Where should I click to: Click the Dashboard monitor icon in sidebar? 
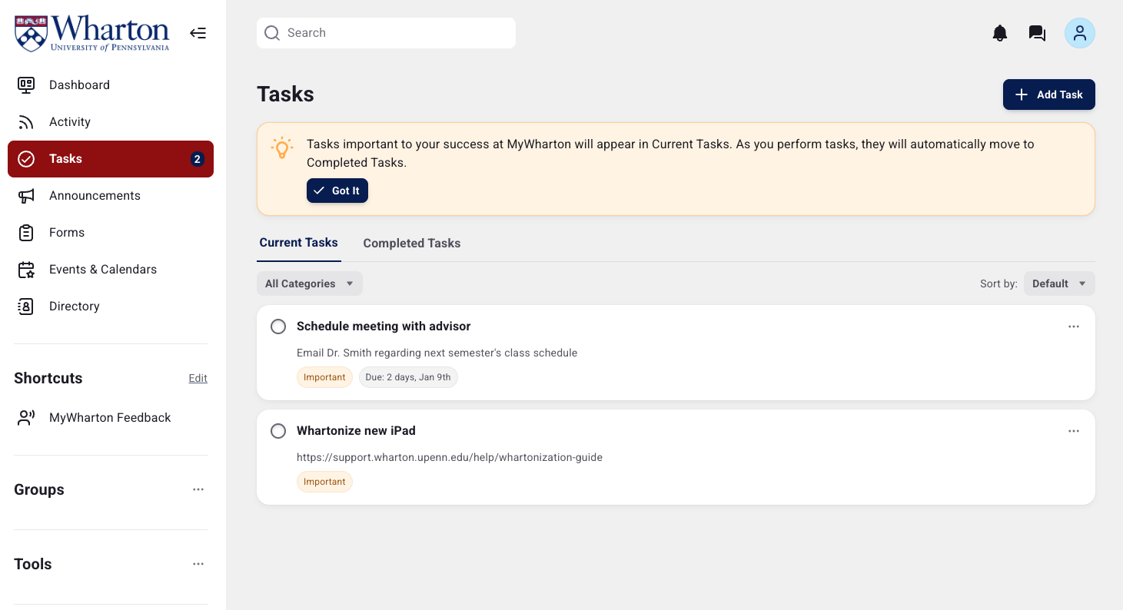click(26, 85)
